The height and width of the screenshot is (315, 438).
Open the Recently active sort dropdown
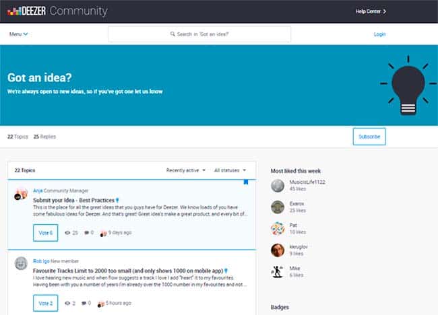coord(185,170)
